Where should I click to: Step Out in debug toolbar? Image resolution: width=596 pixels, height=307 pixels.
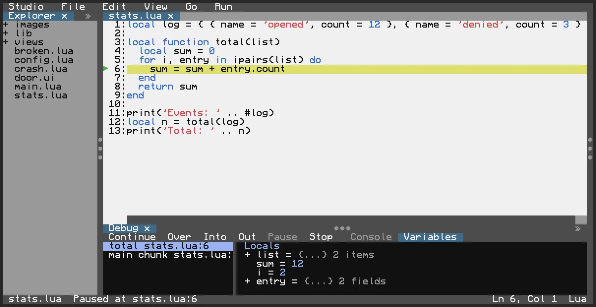tap(247, 237)
